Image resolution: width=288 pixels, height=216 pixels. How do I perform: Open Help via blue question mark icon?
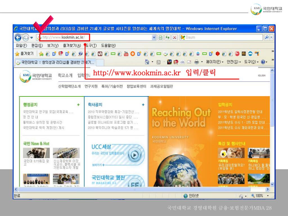pos(263,62)
